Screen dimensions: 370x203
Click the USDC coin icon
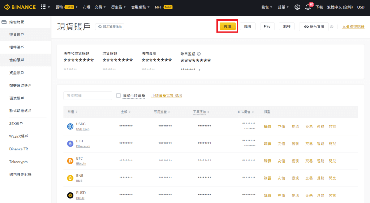click(x=70, y=127)
